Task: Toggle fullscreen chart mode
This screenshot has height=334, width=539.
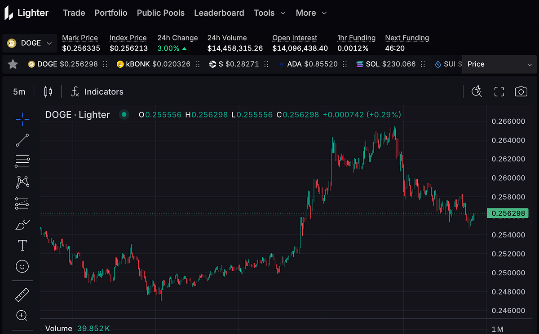Action: click(499, 91)
